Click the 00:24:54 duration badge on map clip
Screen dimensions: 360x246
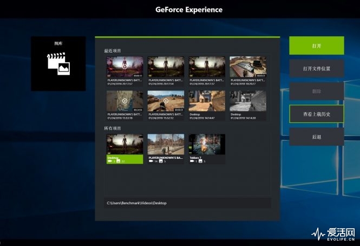coord(138,109)
